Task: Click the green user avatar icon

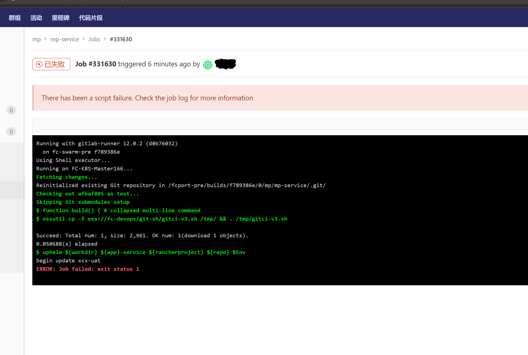Action: [x=208, y=65]
